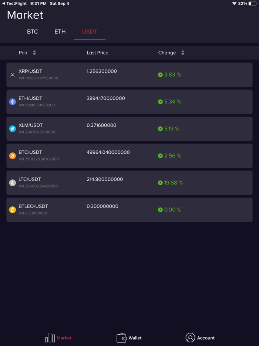Click the Ethereum logo next to ETH/USDT
Viewport: 259px width, 346px height.
[12, 102]
